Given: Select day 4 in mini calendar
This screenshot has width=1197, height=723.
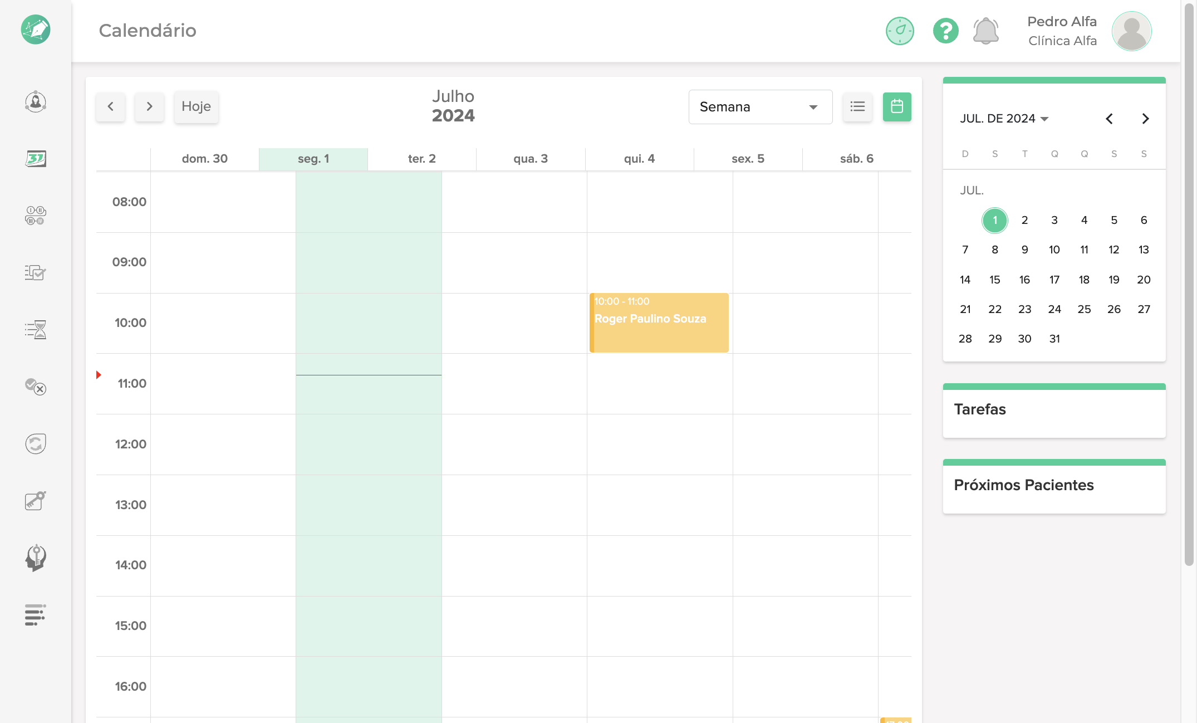Looking at the screenshot, I should click(1084, 220).
